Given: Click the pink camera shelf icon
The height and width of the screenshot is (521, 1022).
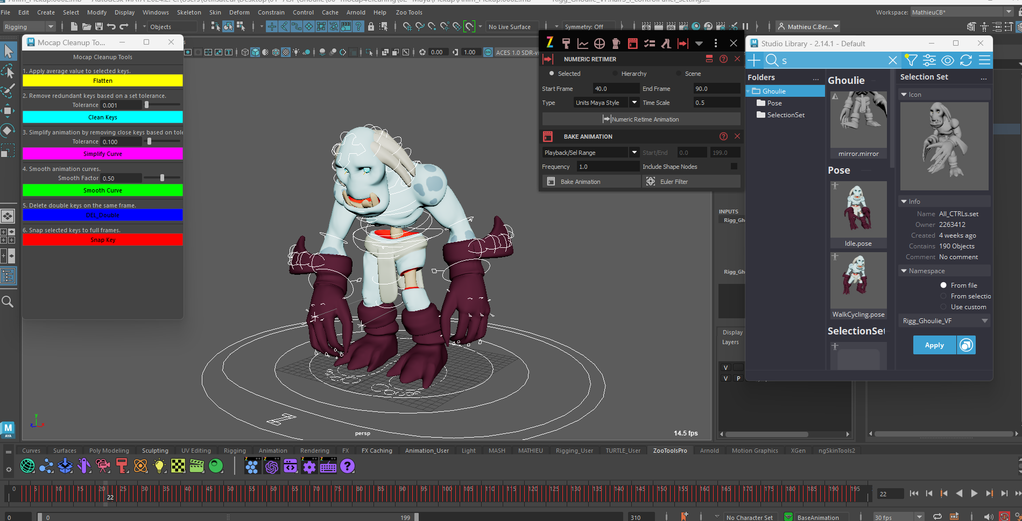Looking at the screenshot, I should 103,466.
